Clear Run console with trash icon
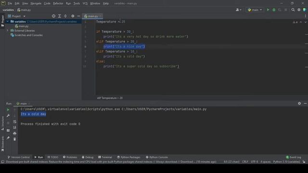This screenshot has height=173, width=308. [15, 139]
